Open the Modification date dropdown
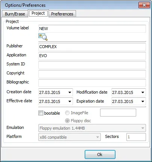Image resolution: width=152 pixels, height=162 pixels. pyautogui.click(x=143, y=92)
